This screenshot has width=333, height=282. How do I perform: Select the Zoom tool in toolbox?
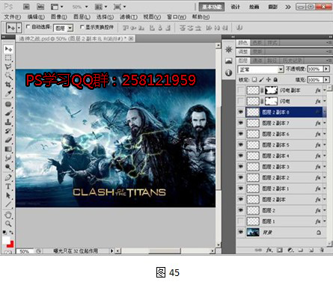(8, 224)
